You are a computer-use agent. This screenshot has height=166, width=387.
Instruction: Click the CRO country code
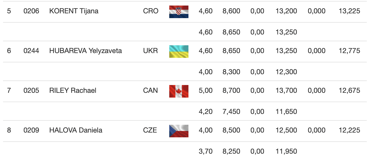click(x=151, y=11)
